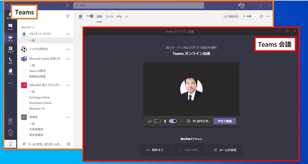Go back using the Teams title bar arrow

click(7, 6)
